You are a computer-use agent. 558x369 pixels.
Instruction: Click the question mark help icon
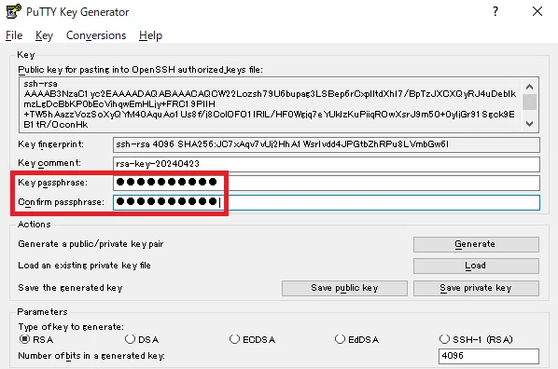[495, 11]
